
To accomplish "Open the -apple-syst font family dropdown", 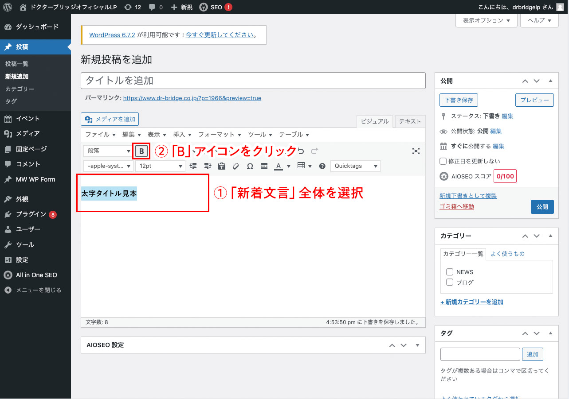I will point(108,166).
